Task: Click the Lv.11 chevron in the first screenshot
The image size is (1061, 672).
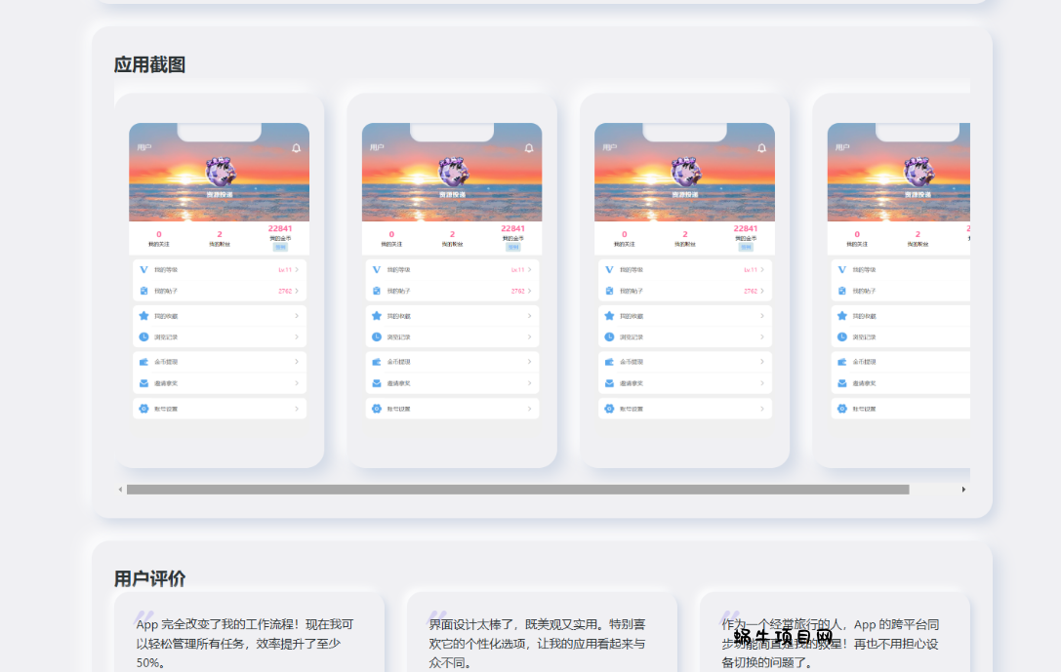Action: click(x=297, y=270)
